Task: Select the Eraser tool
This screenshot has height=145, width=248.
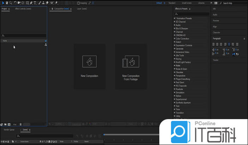Action: click(47, 3)
